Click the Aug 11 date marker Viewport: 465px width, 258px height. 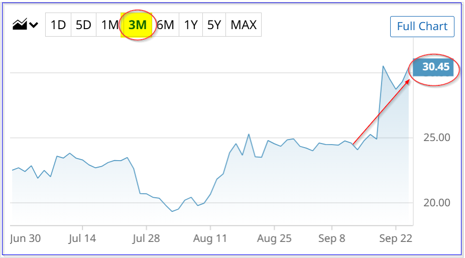click(x=210, y=238)
